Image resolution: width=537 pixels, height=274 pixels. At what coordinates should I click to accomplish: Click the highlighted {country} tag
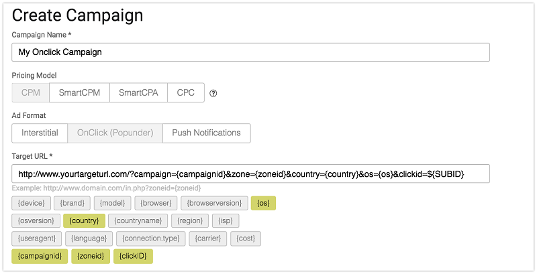[85, 220]
